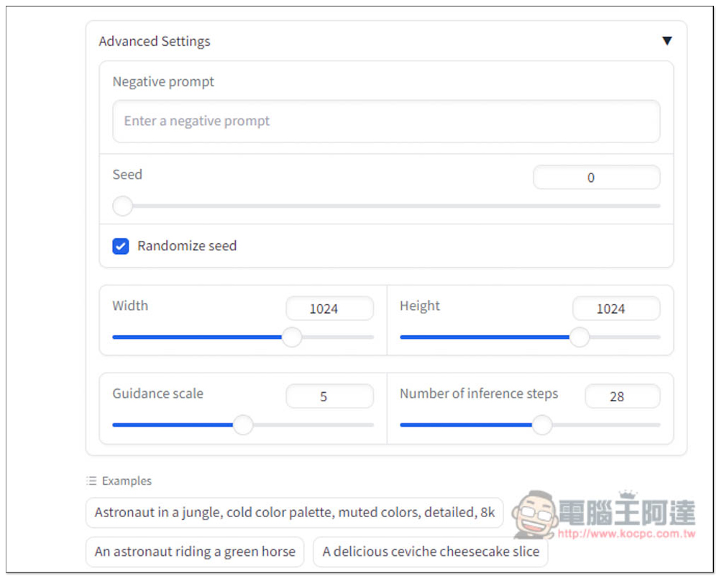719x579 pixels.
Task: Click the Guidance scale value box
Action: pos(330,396)
